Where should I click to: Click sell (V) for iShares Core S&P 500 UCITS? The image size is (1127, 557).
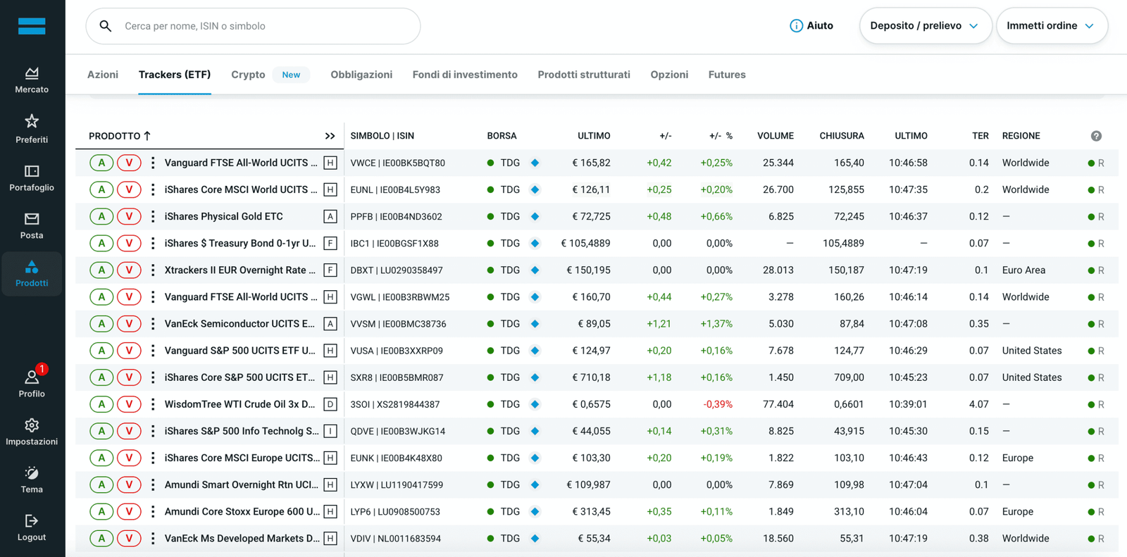click(129, 377)
